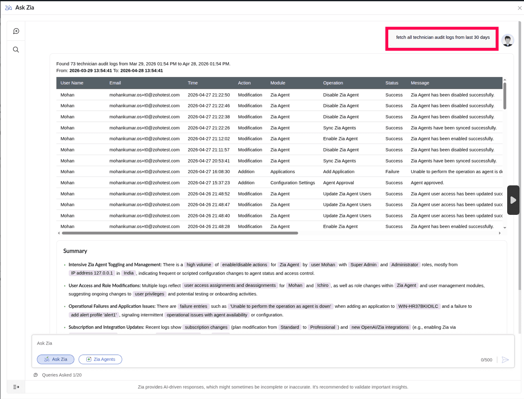Click the Module column header
Image resolution: width=524 pixels, height=399 pixels.
(x=278, y=83)
